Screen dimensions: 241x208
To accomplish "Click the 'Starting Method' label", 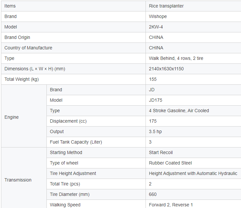I will (x=66, y=152).
